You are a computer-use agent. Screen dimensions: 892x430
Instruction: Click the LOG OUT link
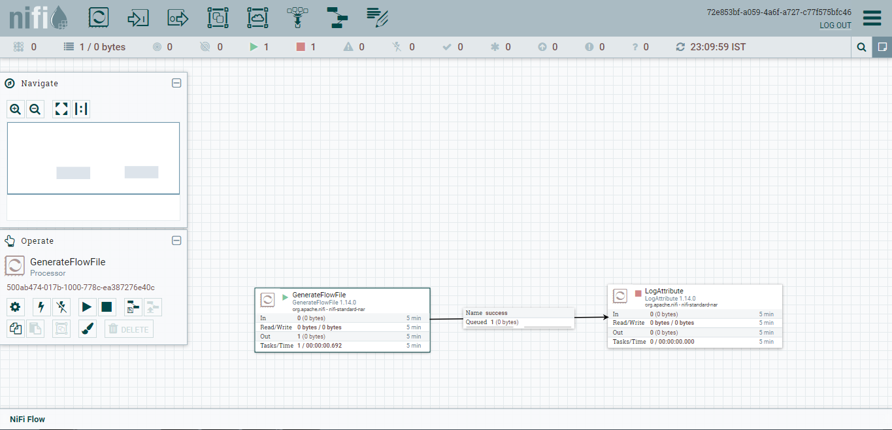point(836,25)
